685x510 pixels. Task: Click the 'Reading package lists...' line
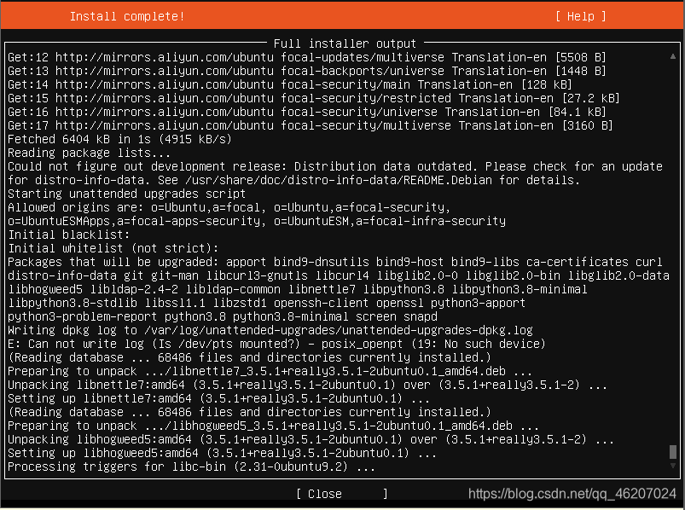coord(89,153)
